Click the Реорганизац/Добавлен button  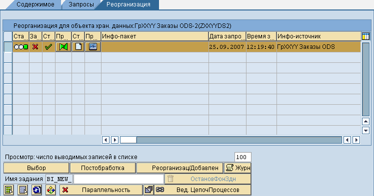(180, 168)
